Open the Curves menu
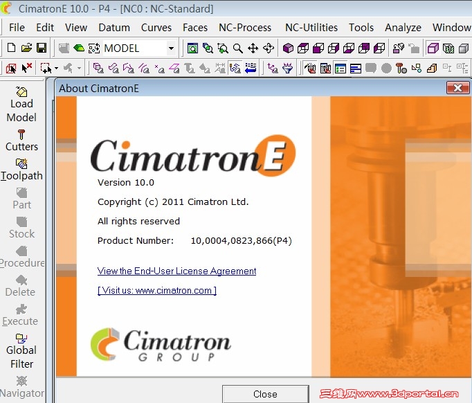 click(x=156, y=28)
